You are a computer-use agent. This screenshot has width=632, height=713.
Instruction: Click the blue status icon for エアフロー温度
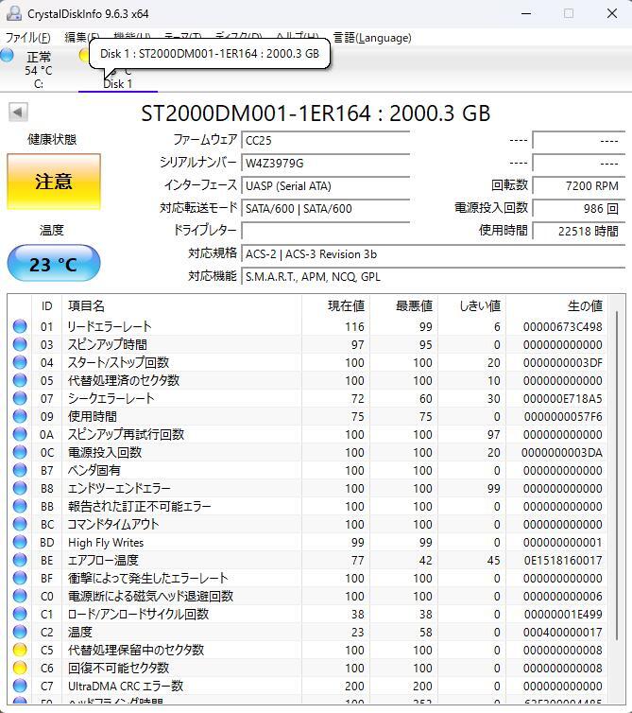(x=20, y=560)
